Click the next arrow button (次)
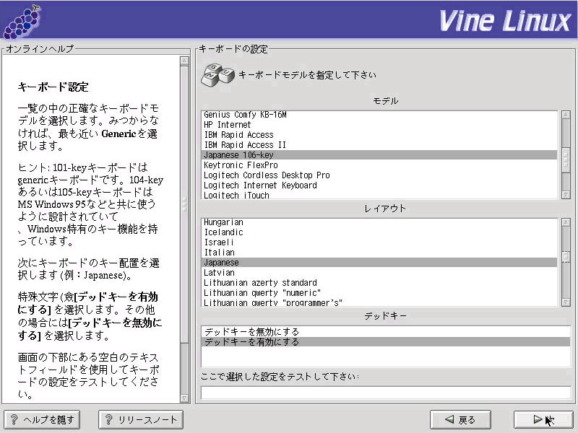This screenshot has width=578, height=433. tap(543, 419)
